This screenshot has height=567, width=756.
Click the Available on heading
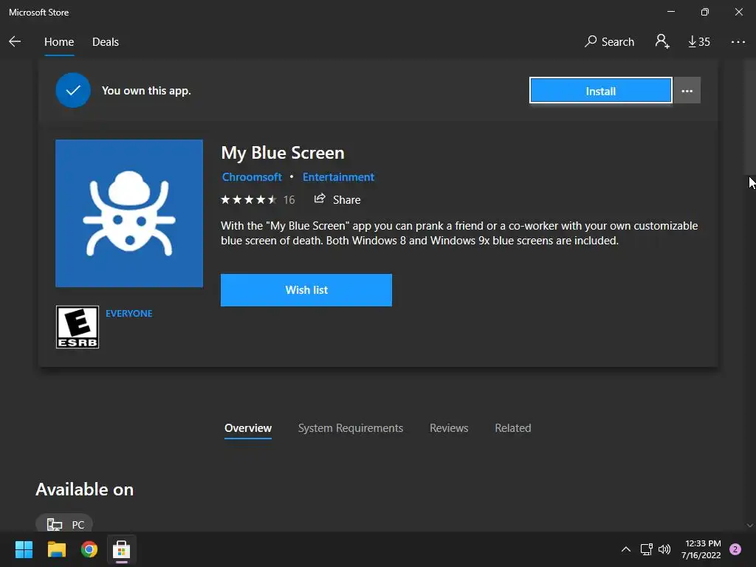pyautogui.click(x=84, y=489)
